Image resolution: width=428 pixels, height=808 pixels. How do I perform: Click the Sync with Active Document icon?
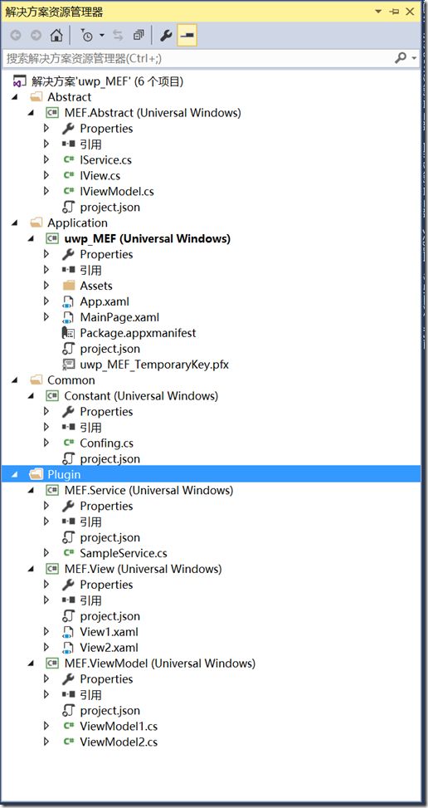click(118, 35)
